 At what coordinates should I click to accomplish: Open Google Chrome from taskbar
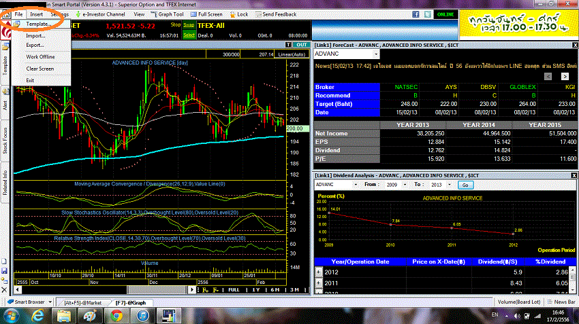click(116, 316)
